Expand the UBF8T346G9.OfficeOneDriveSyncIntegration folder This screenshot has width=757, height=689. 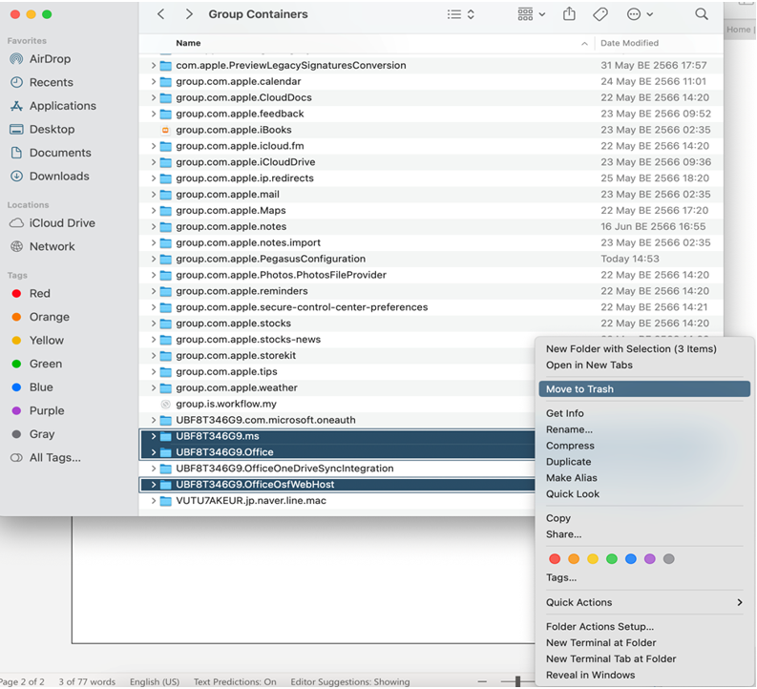(x=154, y=469)
